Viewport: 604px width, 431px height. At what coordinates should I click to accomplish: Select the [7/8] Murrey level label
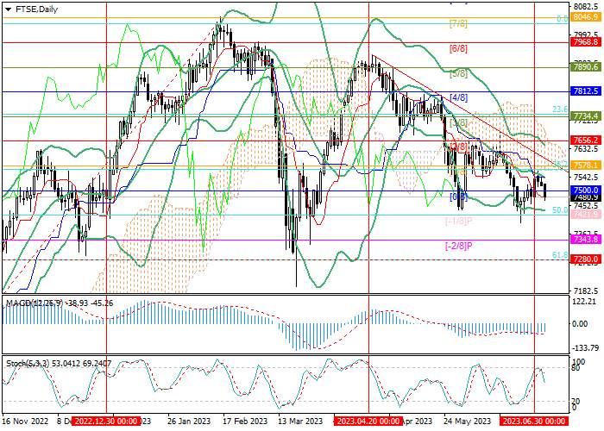[x=458, y=24]
